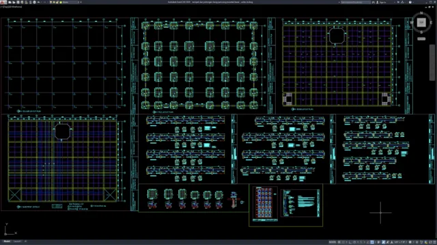Click the keyword search input field

coord(356,2)
